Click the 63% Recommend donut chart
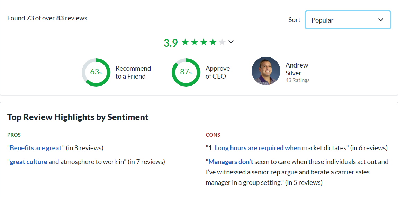398x197 pixels. click(96, 72)
